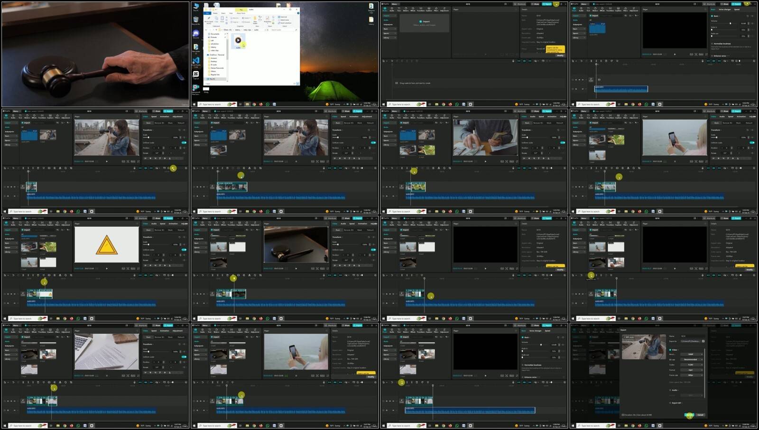
Task: Open the Resolution 1080P dropdown in Export dialog
Action: [x=692, y=355]
